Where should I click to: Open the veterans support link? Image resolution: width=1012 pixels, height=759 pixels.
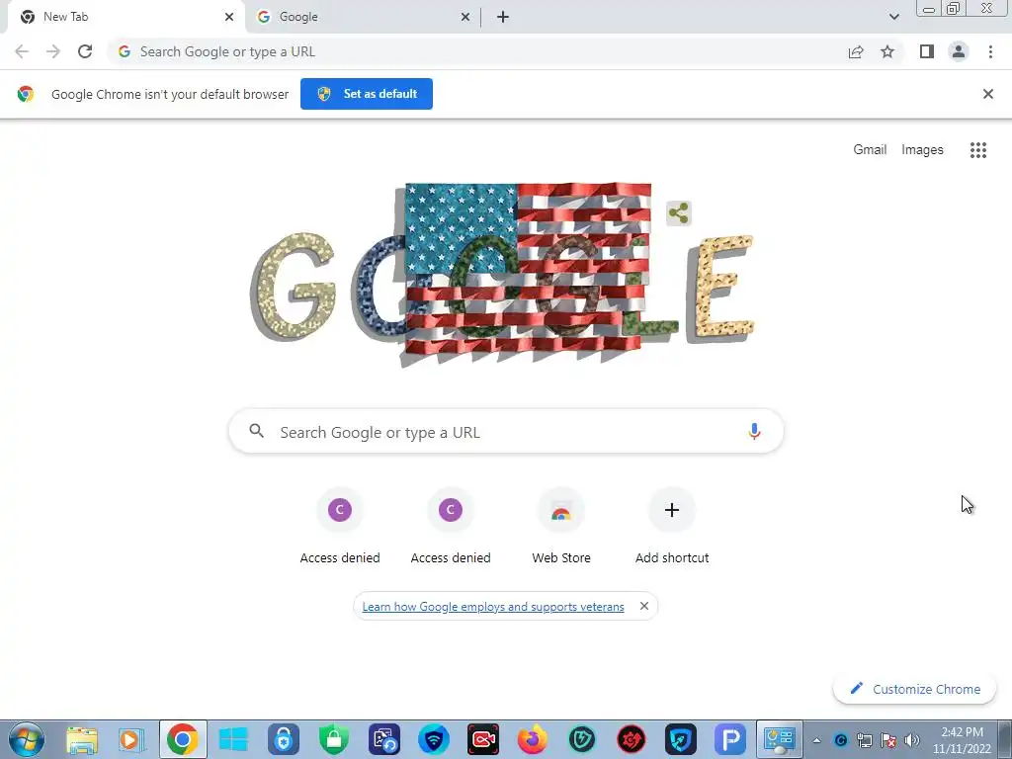(493, 607)
